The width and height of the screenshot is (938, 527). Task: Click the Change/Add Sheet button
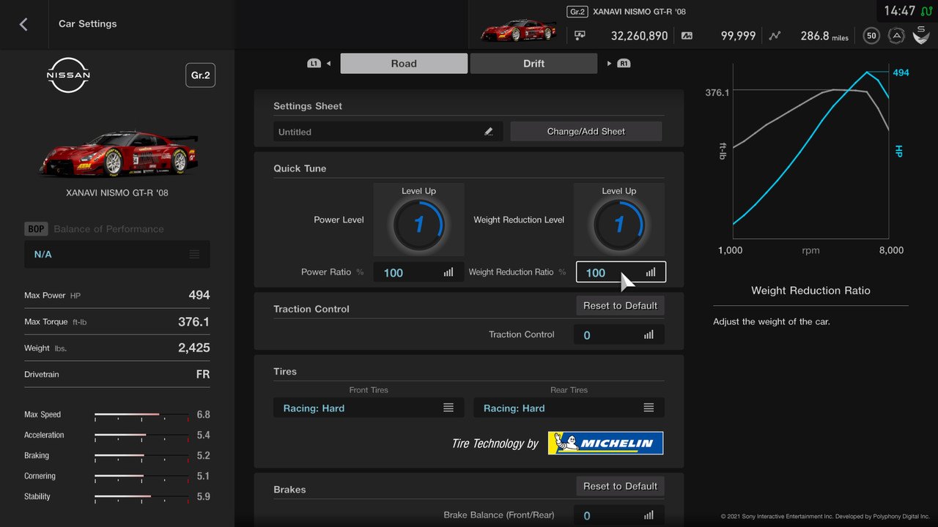586,132
